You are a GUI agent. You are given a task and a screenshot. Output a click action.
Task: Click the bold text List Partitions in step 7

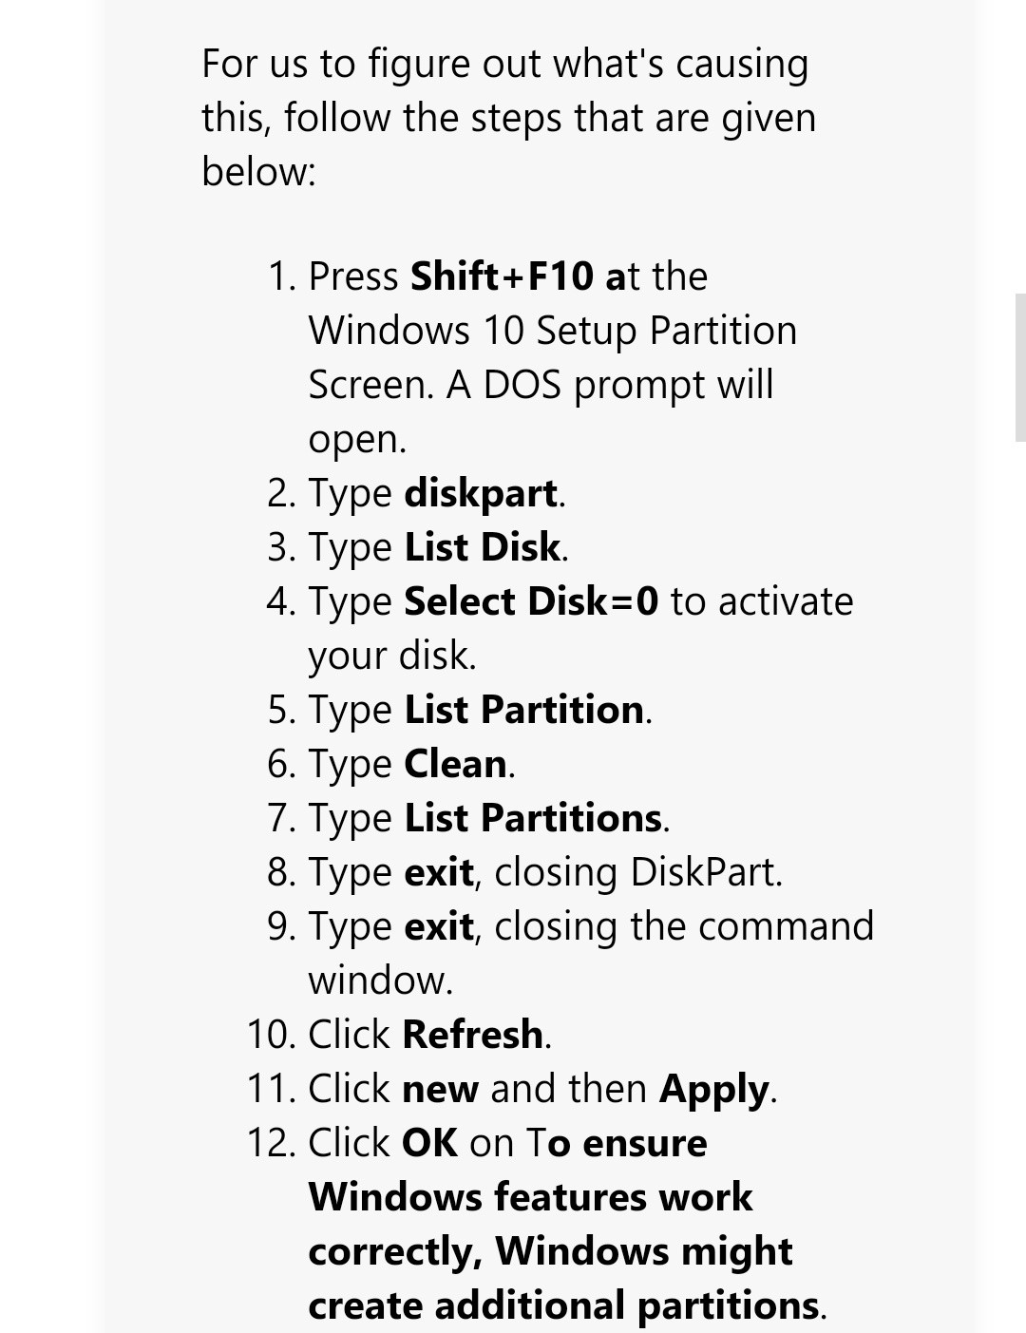533,818
